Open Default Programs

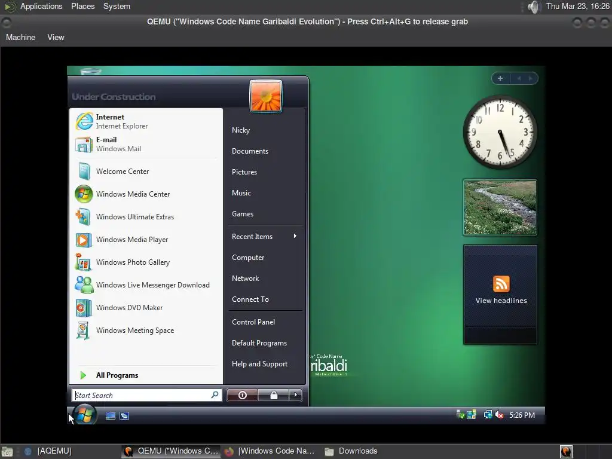click(x=259, y=343)
